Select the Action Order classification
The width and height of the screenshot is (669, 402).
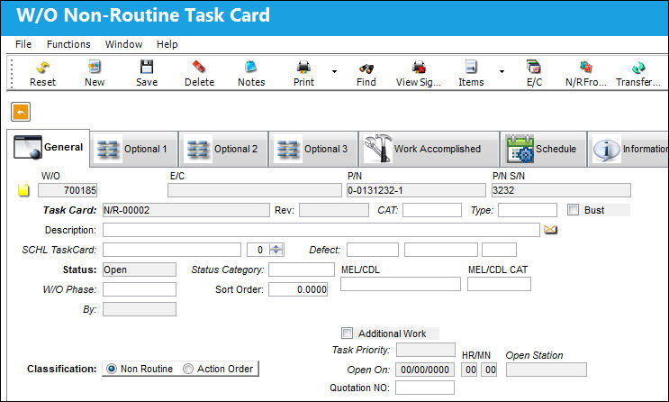coord(187,369)
